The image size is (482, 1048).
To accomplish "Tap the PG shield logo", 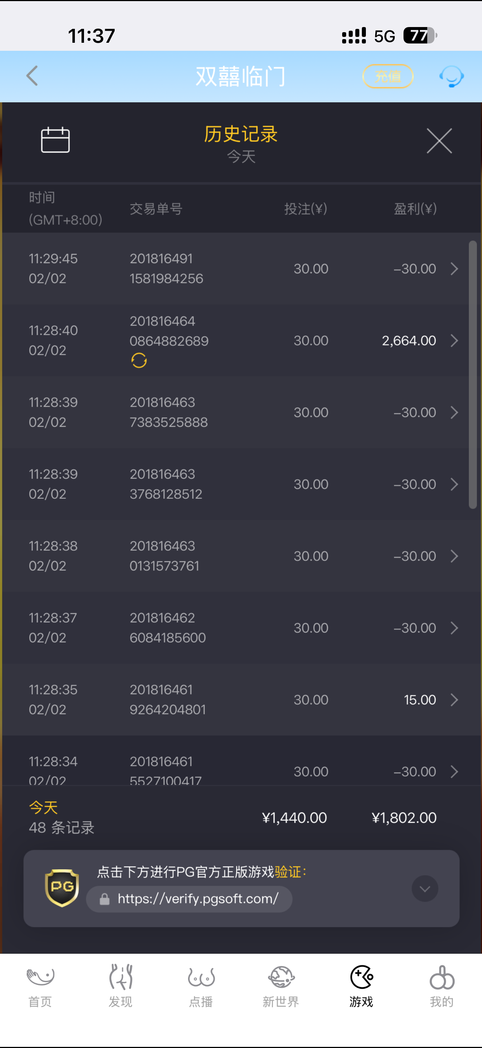I will click(x=61, y=888).
